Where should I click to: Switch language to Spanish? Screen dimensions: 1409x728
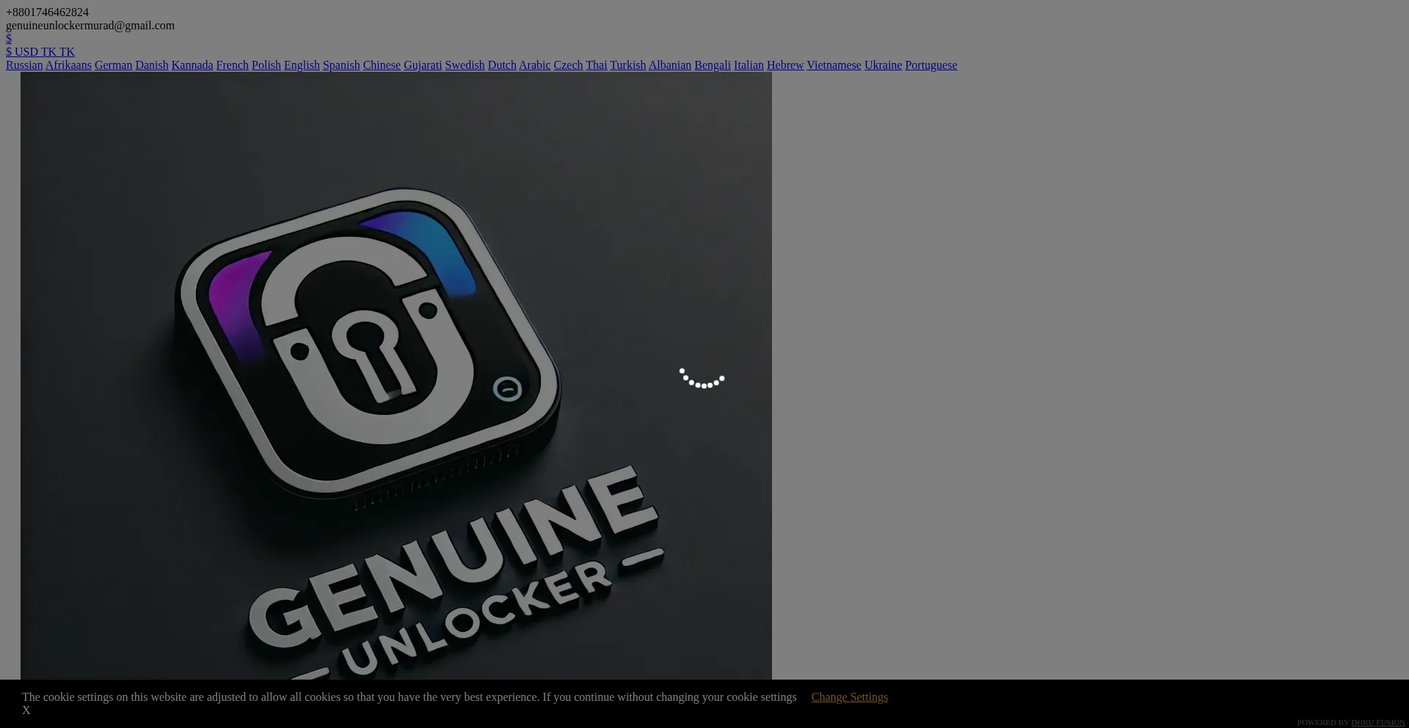pos(341,65)
